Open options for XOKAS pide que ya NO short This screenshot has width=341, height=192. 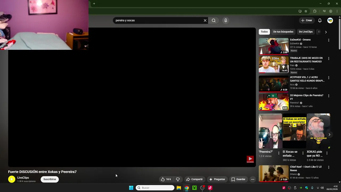pos(327,153)
